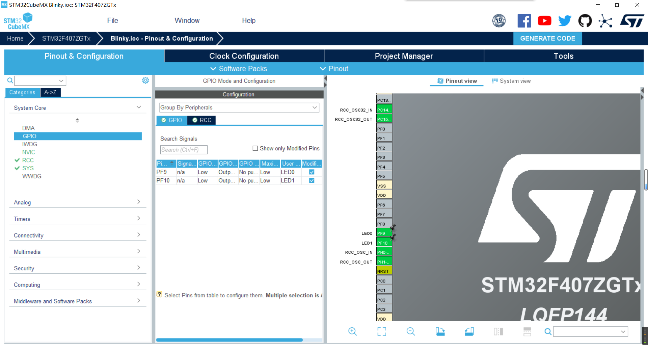648x348 pixels.
Task: Select SYS in System Core list
Action: point(28,168)
